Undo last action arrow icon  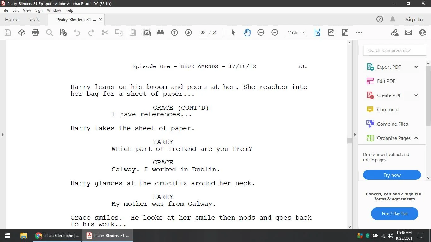pyautogui.click(x=77, y=32)
